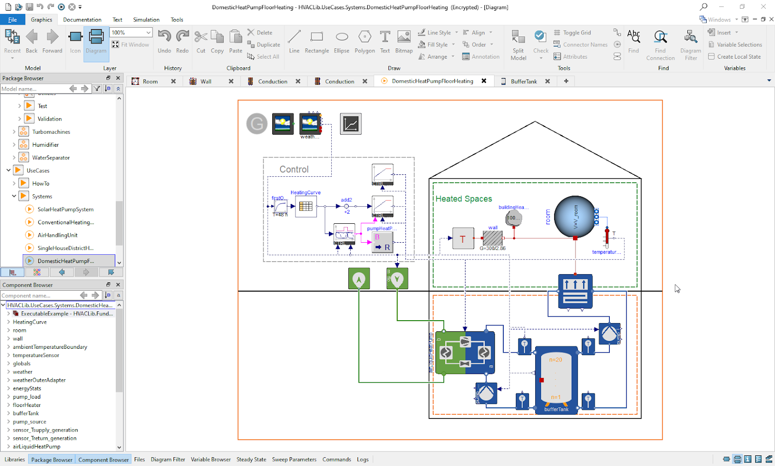The height and width of the screenshot is (466, 775).
Task: Toggle filter button in Package Browser
Action: coord(97,89)
